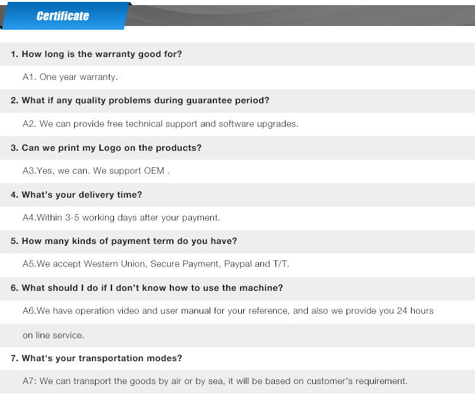Select the '3-5 working days' answer

(x=121, y=217)
